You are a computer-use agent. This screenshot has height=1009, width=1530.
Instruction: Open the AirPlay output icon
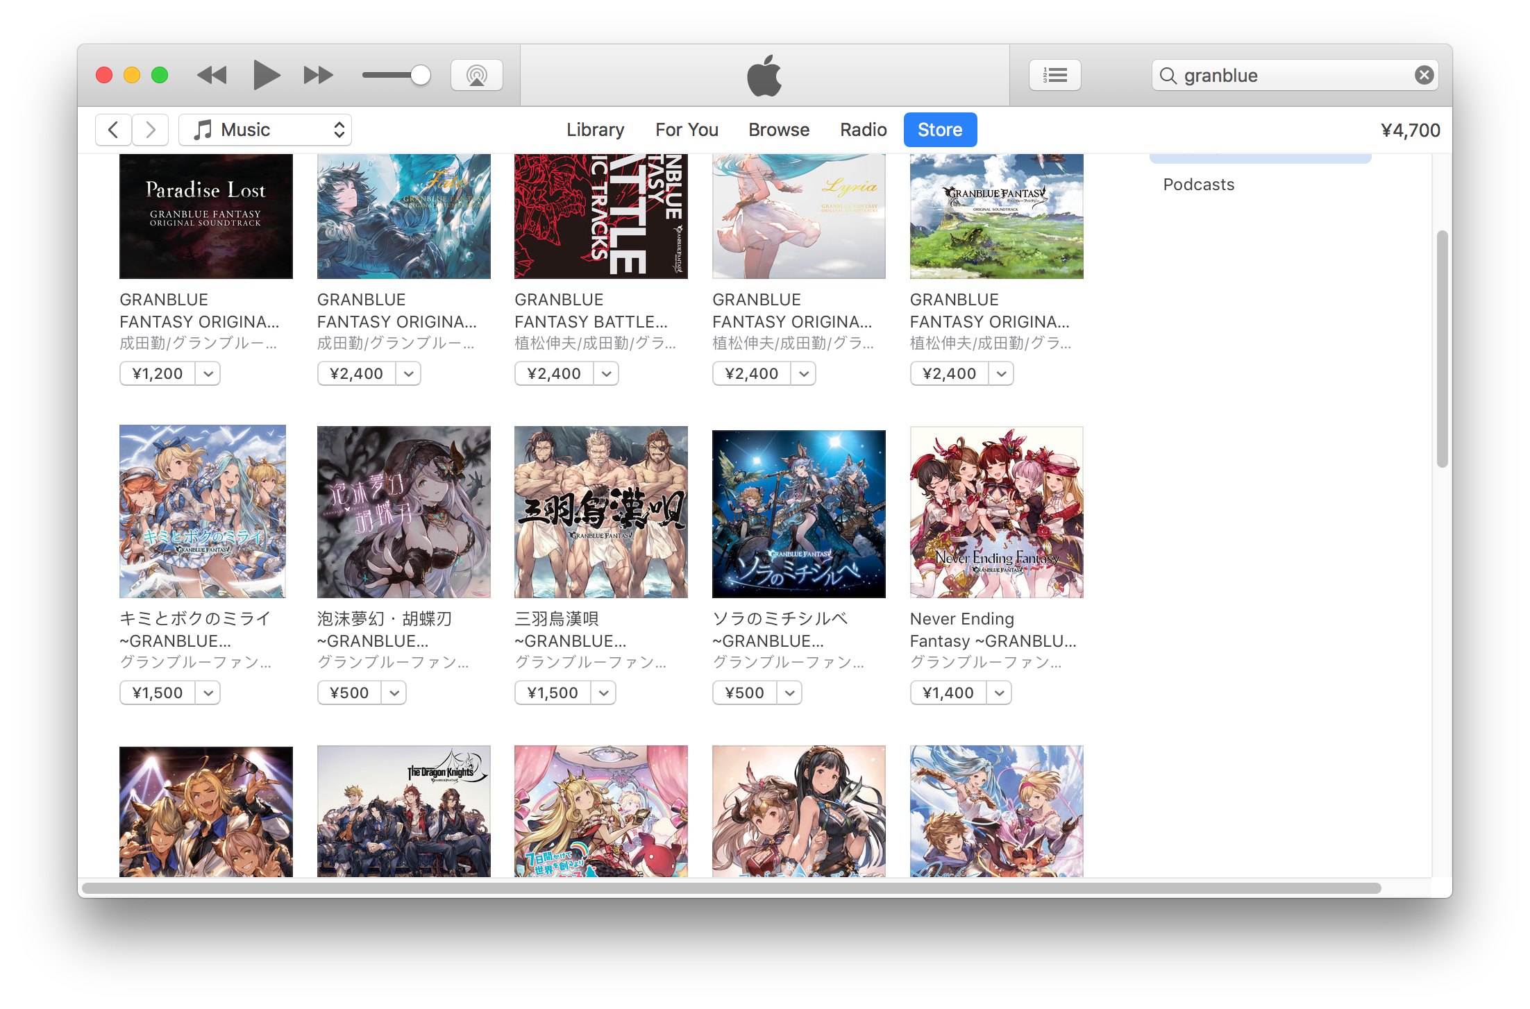tap(476, 75)
